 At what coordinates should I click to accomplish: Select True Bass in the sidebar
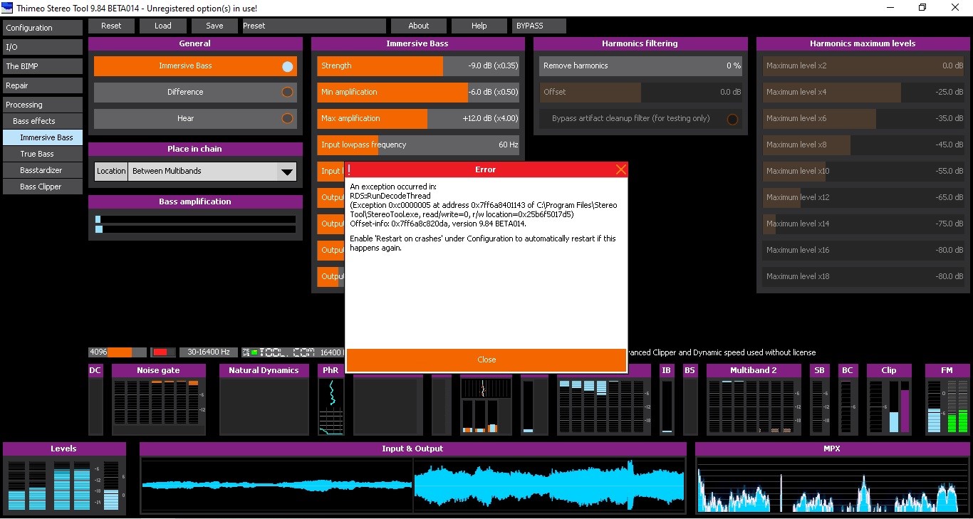pos(43,154)
